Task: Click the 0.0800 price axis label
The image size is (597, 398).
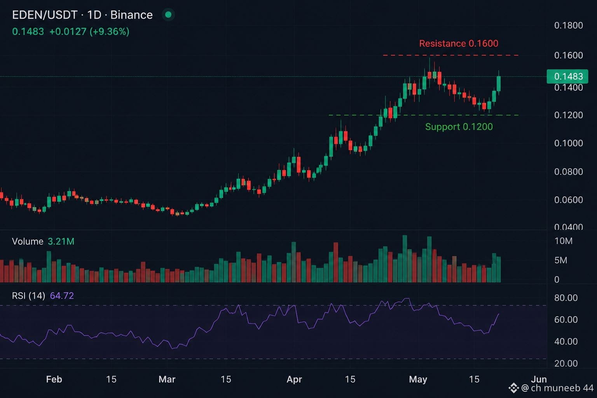Action: point(569,171)
